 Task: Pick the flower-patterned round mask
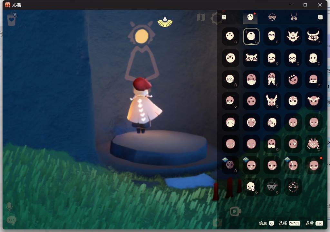[x=272, y=122]
